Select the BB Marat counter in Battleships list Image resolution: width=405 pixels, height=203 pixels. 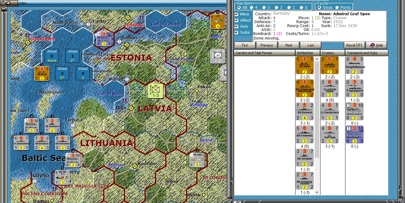(305, 65)
